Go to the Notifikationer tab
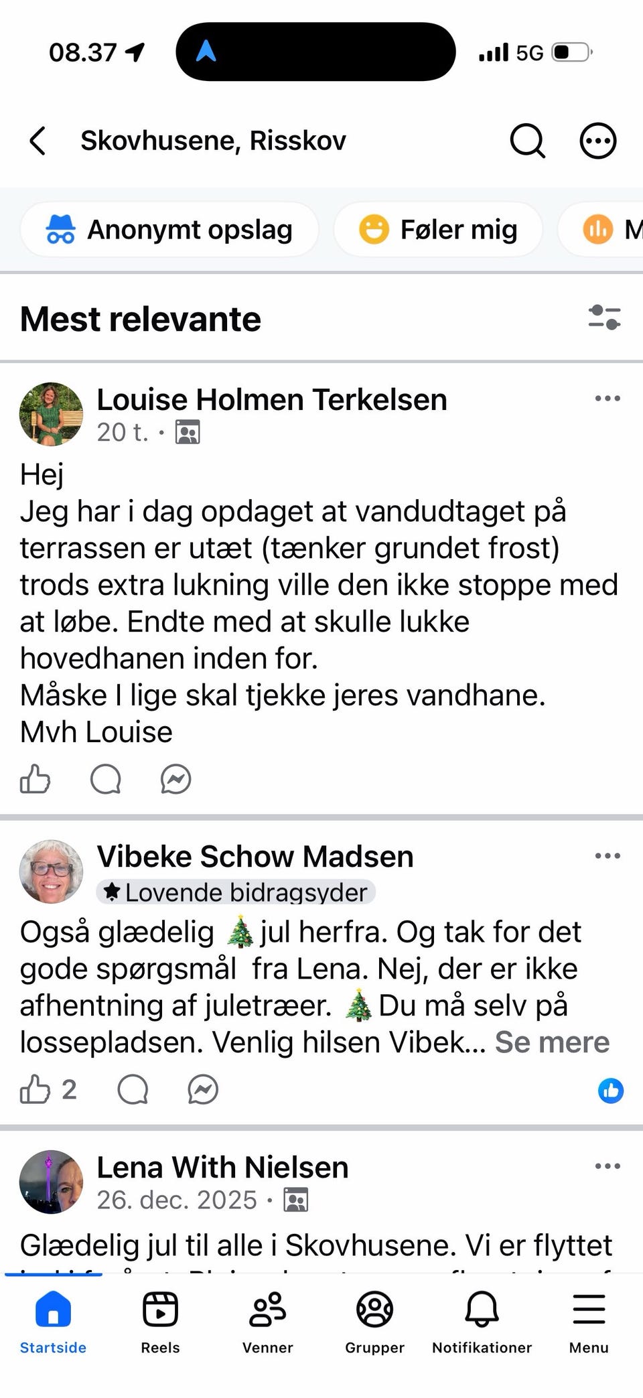 point(482,1321)
